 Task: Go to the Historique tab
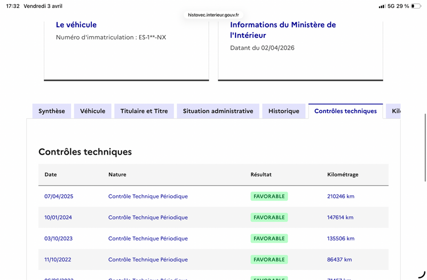pyautogui.click(x=283, y=111)
